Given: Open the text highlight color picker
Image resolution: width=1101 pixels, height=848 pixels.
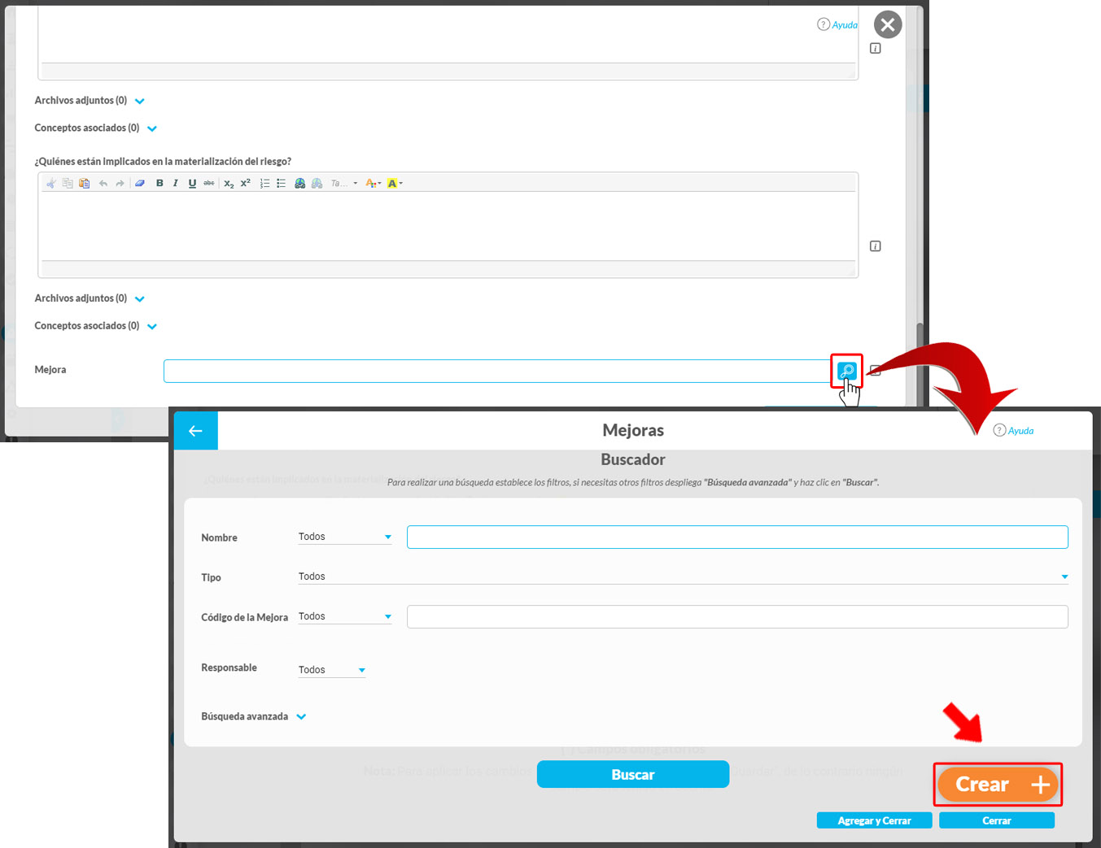Looking at the screenshot, I should click(x=394, y=184).
